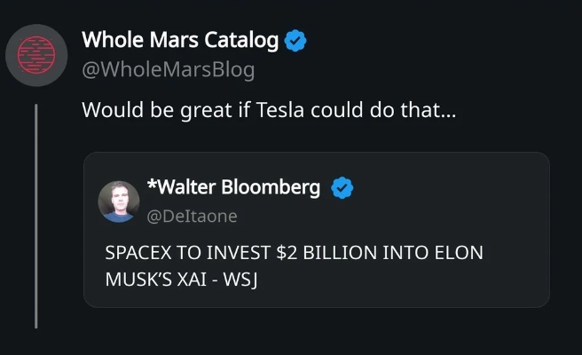Open the *Walter Bloomberg display name

[234, 186]
